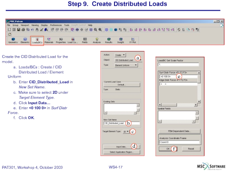Click force list scrollbar down arrow
This screenshot has height=171, width=228.
pos(199,101)
